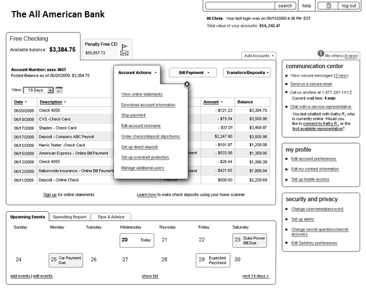The width and height of the screenshot is (366, 296).
Task: Sort by the Amount column header
Action: point(213,102)
